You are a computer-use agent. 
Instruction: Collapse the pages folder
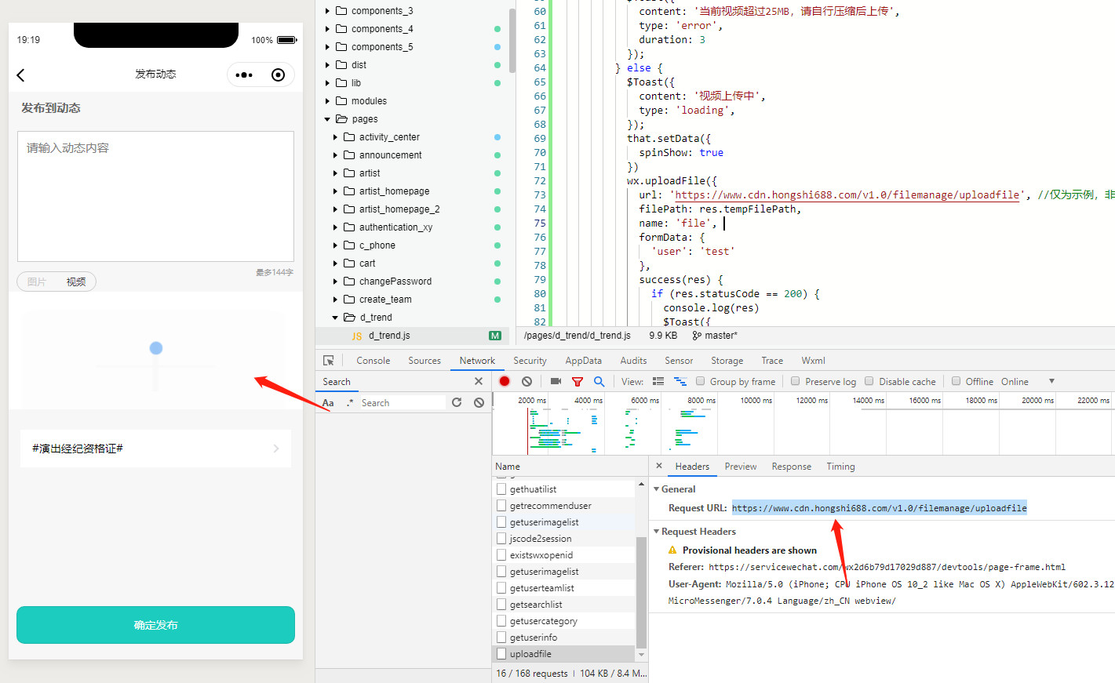click(328, 119)
